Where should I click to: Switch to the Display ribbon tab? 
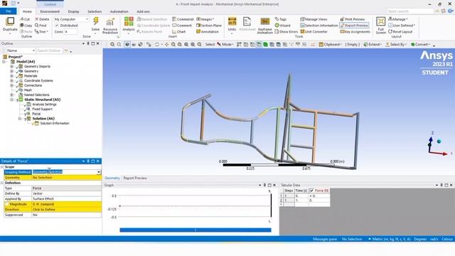click(73, 11)
